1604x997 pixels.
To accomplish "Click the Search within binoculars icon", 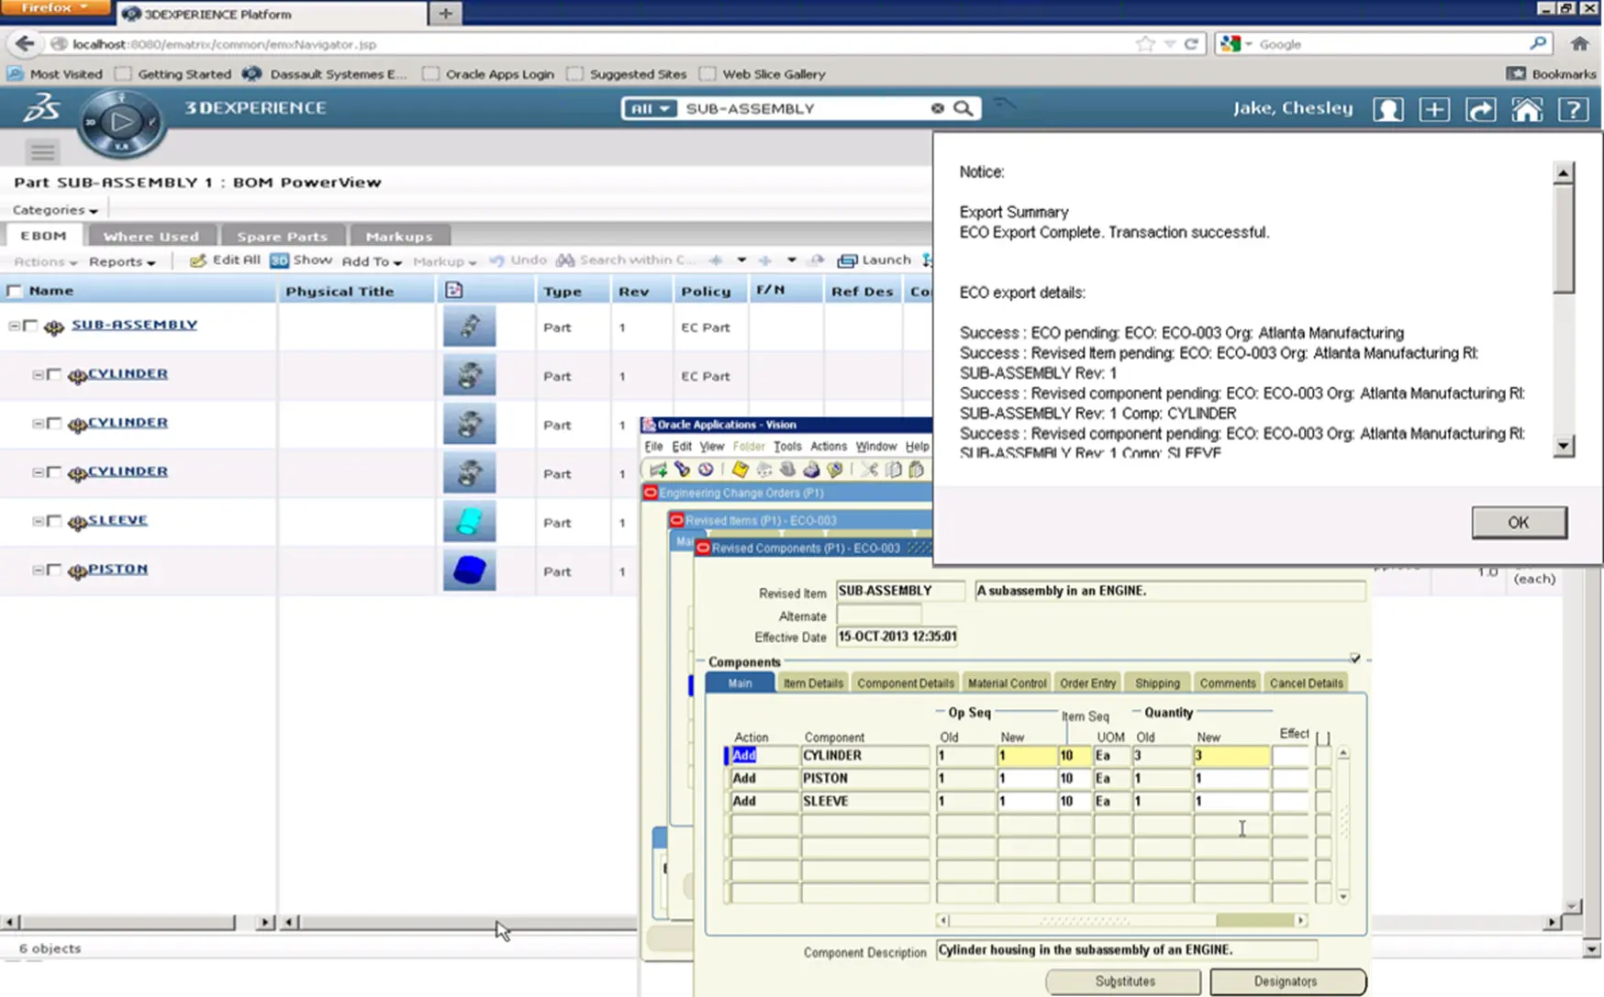I will [565, 260].
